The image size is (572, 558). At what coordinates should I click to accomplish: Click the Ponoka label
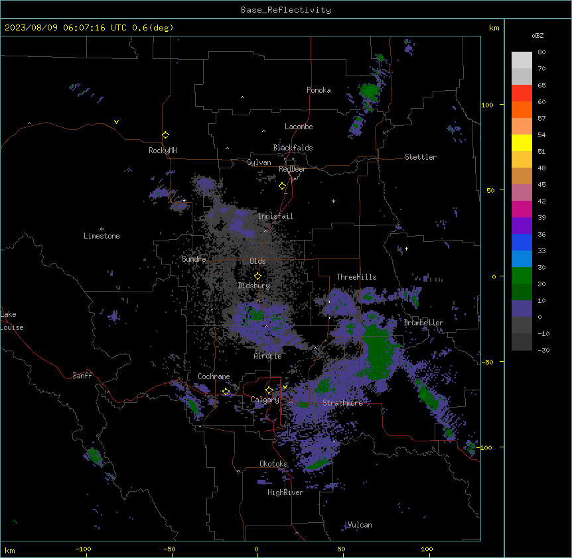tap(319, 90)
